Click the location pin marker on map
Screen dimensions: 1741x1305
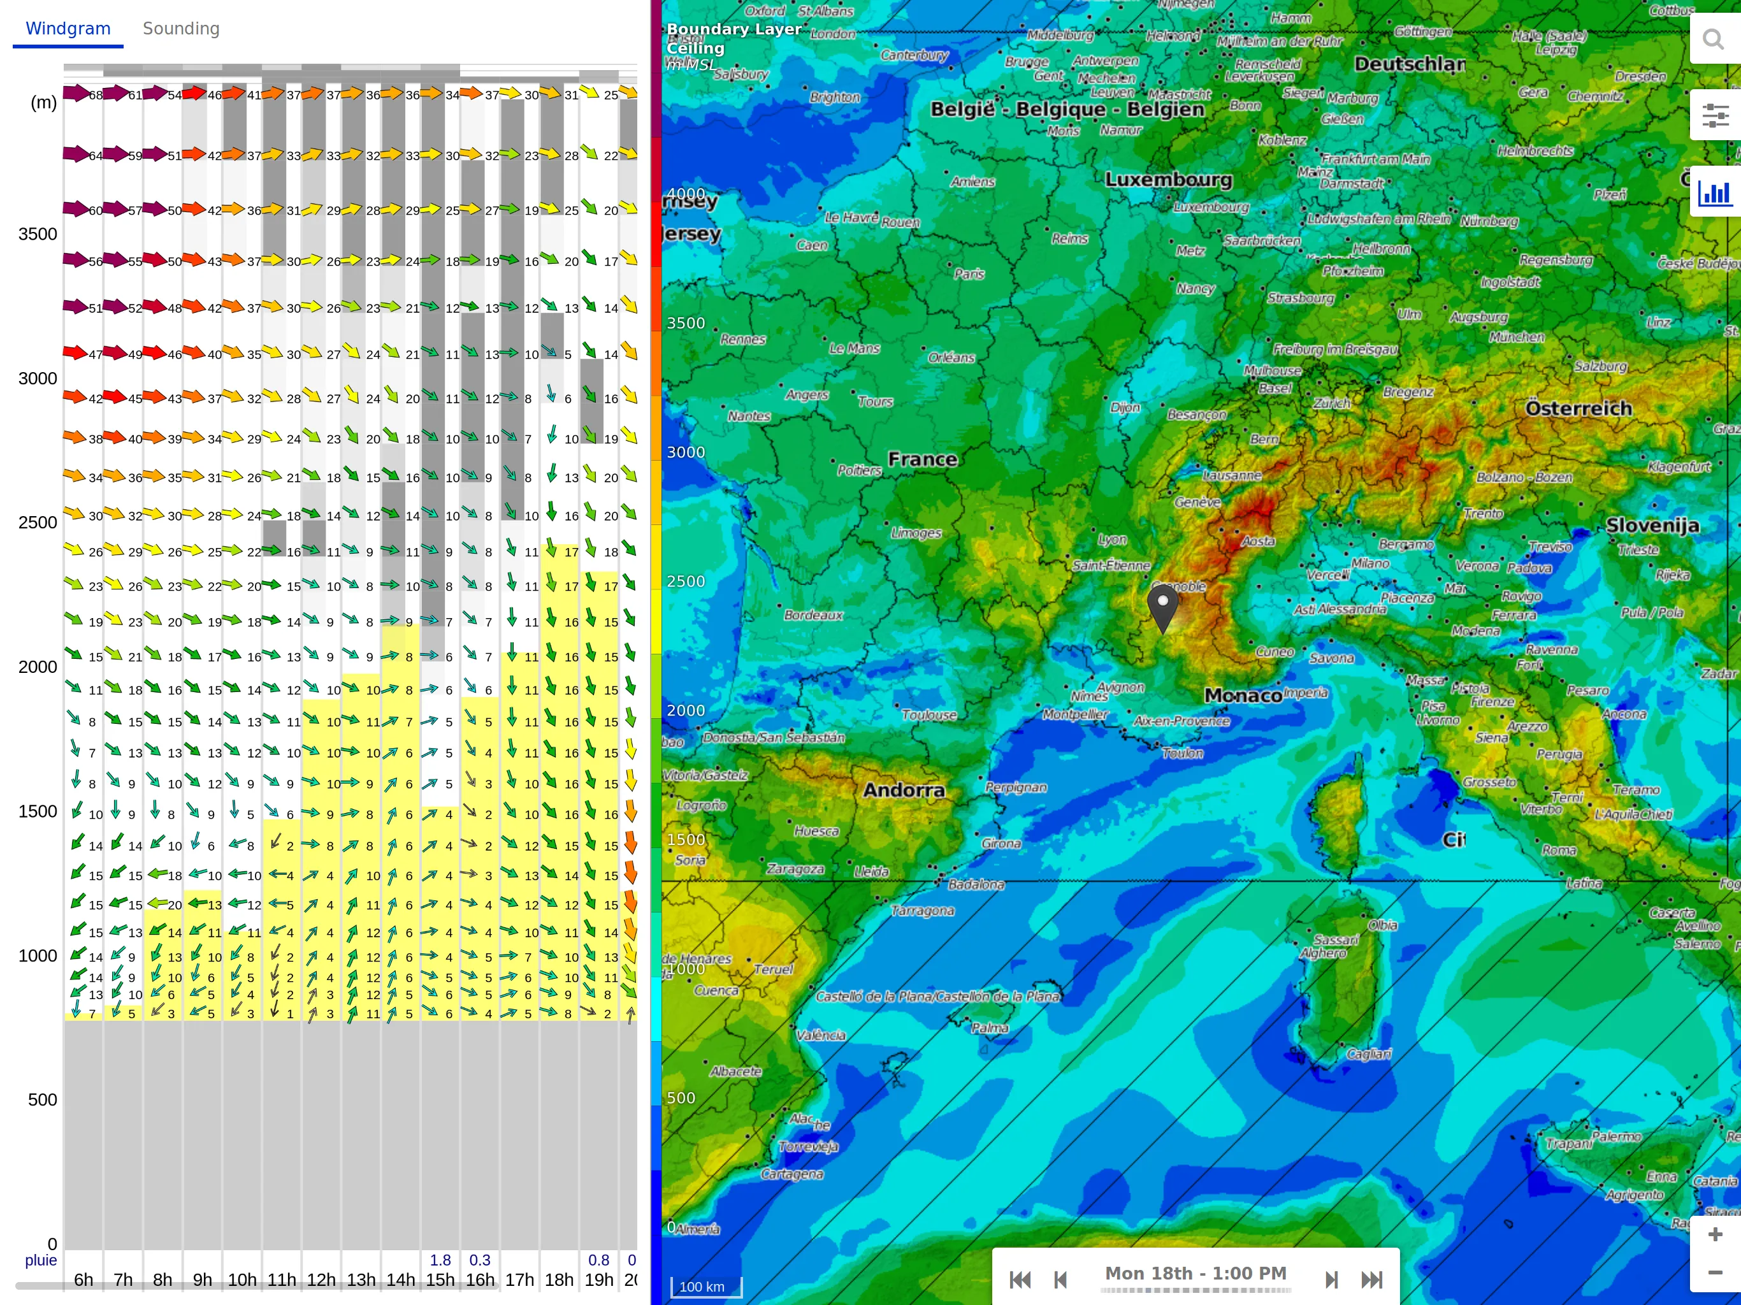pyautogui.click(x=1162, y=609)
